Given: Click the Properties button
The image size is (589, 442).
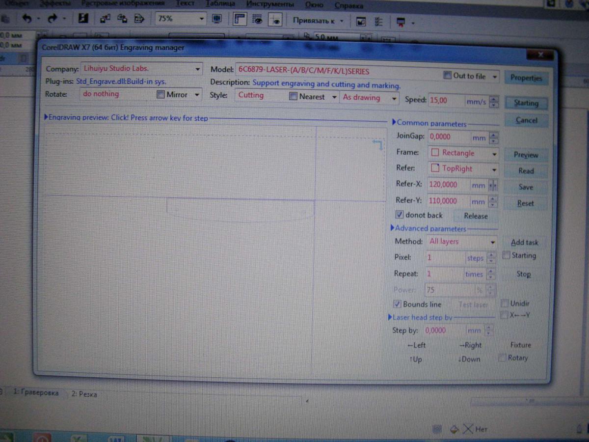Looking at the screenshot, I should pos(526,78).
